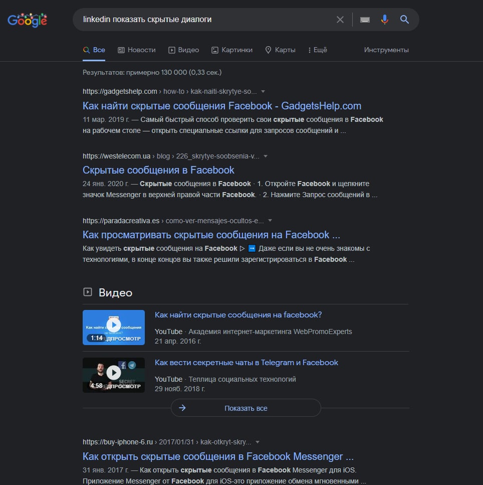The height and width of the screenshot is (485, 483).
Task: Click the Видео section play-box icon
Action: click(88, 292)
